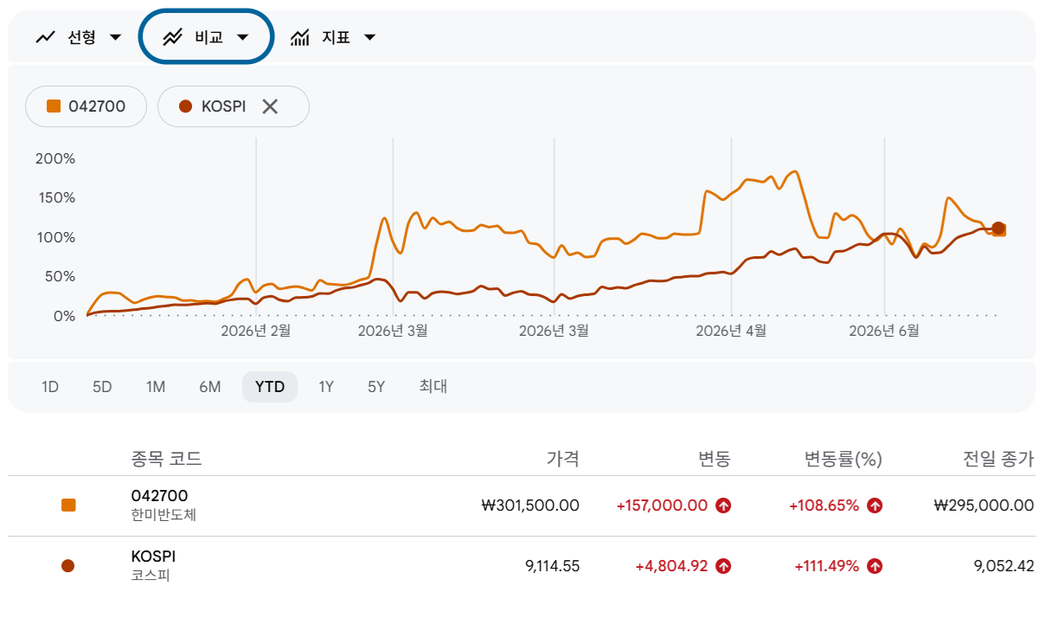1058x618 pixels.
Task: Expand the 비교 dropdown arrow
Action: (242, 37)
